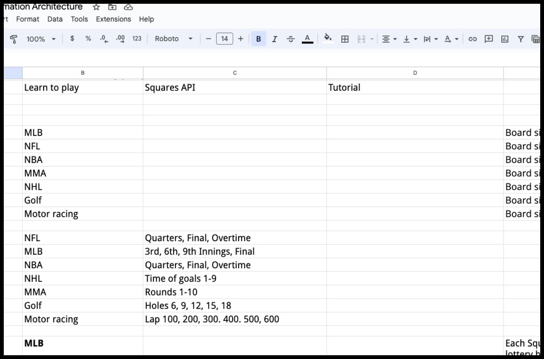Click the merge cells icon
This screenshot has width=544, height=359.
coord(361,39)
